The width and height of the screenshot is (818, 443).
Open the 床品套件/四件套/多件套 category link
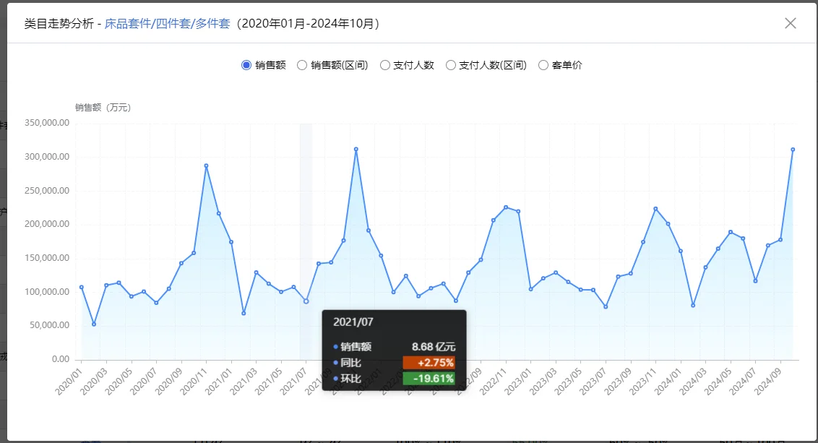click(x=167, y=23)
